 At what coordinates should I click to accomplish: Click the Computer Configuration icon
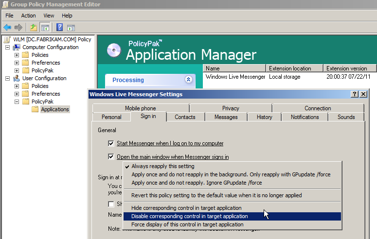(x=17, y=47)
